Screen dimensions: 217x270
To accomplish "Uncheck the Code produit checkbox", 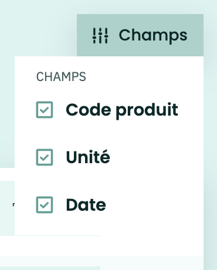I will [45, 110].
